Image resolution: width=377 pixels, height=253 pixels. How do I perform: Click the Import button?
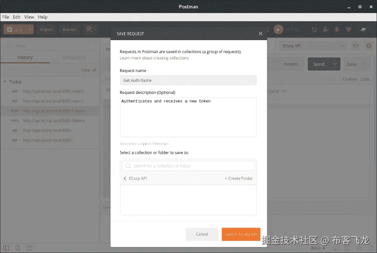coord(47,29)
